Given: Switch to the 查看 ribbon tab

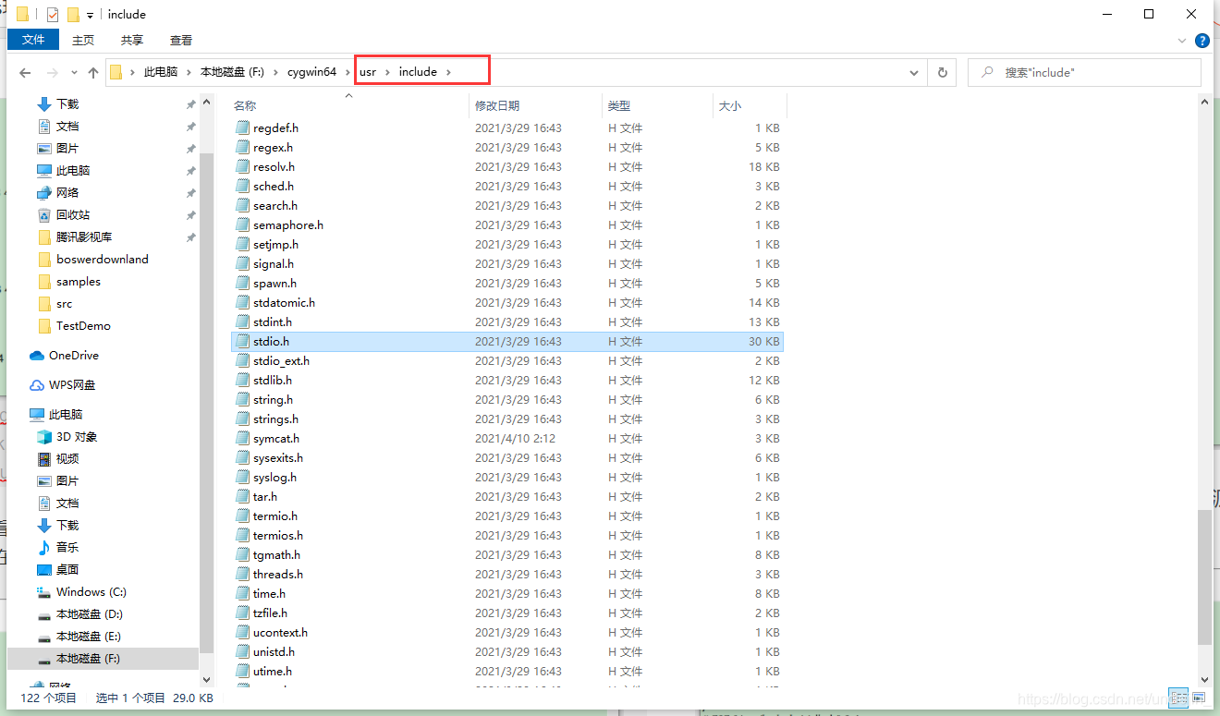Looking at the screenshot, I should (x=180, y=40).
